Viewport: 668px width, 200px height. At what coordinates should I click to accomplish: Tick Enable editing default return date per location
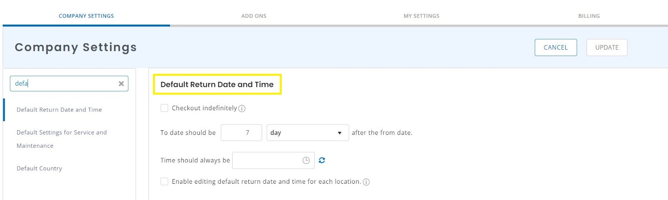(x=164, y=182)
